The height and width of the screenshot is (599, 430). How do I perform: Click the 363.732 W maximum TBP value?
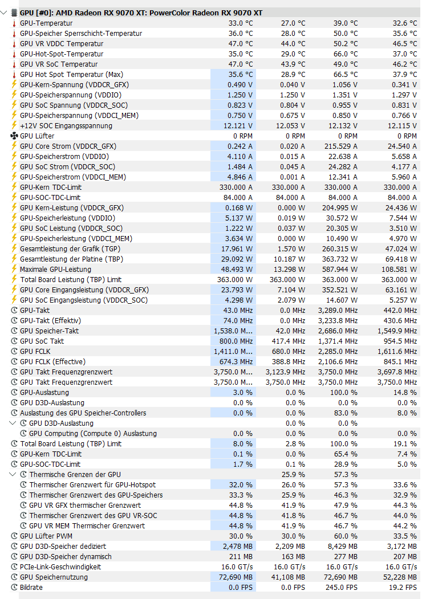click(x=340, y=259)
